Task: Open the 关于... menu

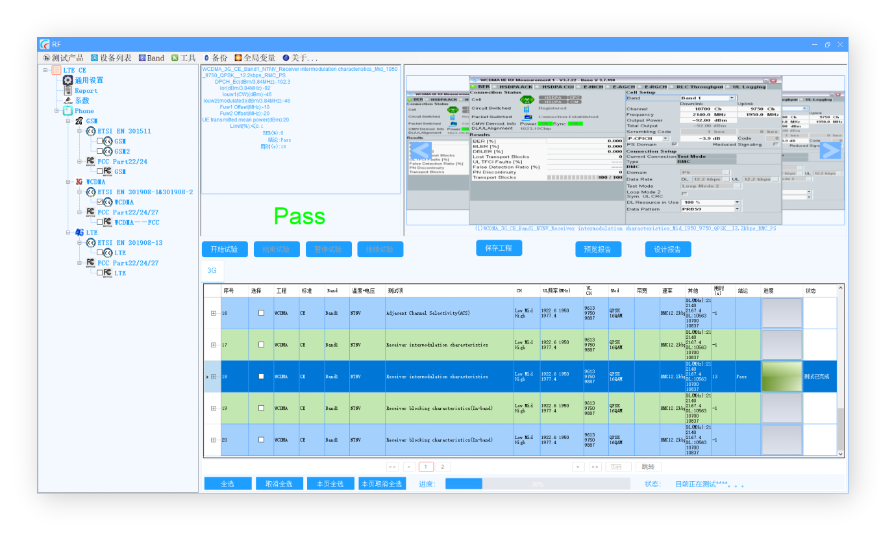Action: tap(300, 58)
